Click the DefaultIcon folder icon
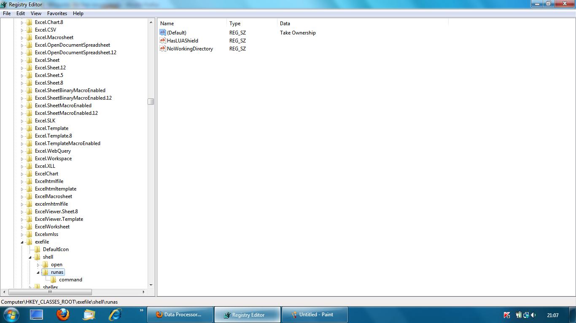This screenshot has height=323, width=576. pyautogui.click(x=37, y=249)
